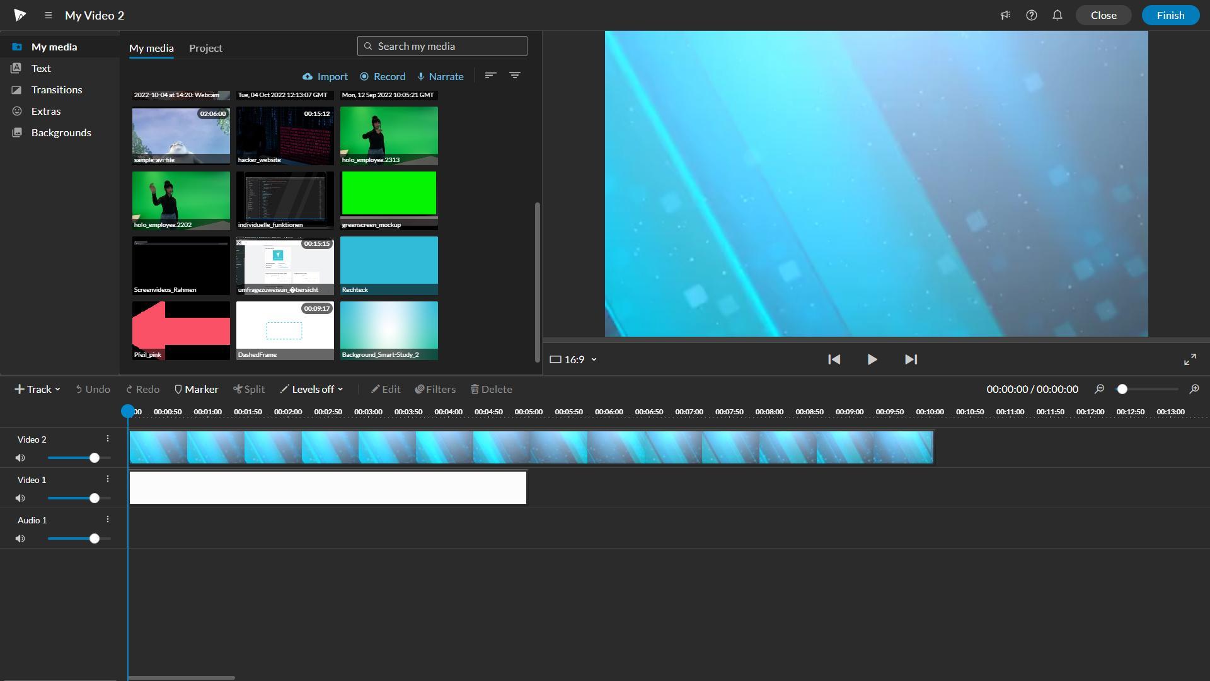Open the Levels off dropdown
Screen dimensions: 1210x681
[312, 389]
